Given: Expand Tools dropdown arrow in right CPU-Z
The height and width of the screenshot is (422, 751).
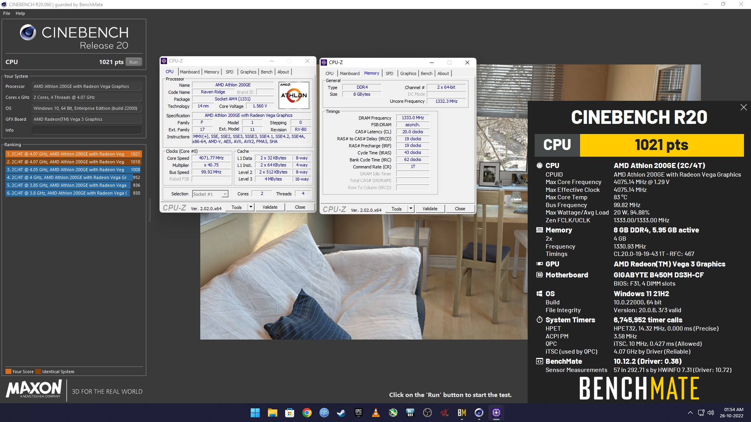Looking at the screenshot, I should point(411,209).
